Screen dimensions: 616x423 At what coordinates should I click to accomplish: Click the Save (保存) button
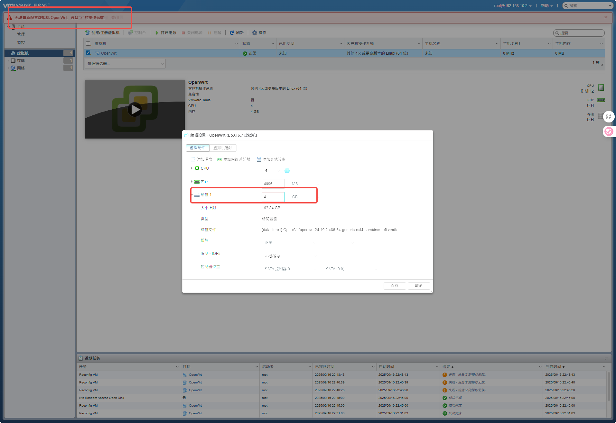click(395, 286)
